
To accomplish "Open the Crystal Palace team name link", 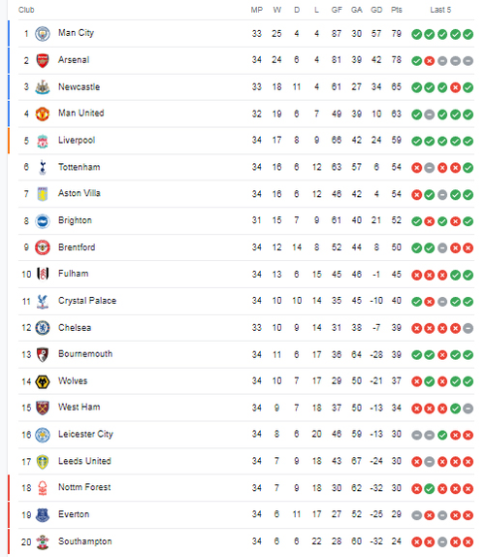I will pyautogui.click(x=87, y=301).
